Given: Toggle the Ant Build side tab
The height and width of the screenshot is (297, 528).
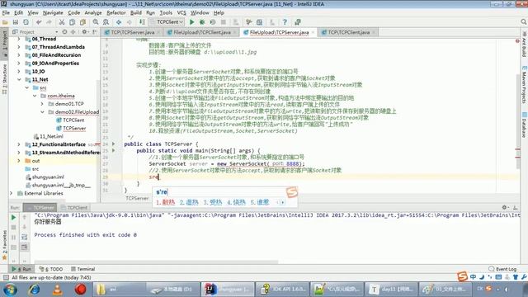Looking at the screenshot, I should click(524, 45).
